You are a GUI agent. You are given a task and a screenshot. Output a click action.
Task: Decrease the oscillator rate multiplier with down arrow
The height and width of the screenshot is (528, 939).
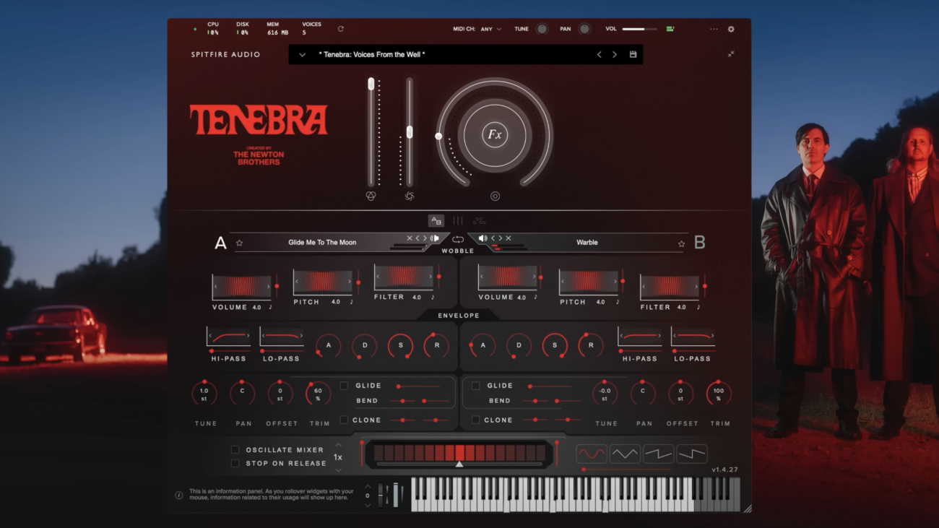338,469
